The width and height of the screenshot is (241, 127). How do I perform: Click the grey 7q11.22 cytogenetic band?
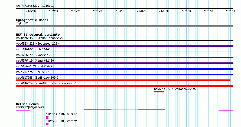(x=125, y=26)
